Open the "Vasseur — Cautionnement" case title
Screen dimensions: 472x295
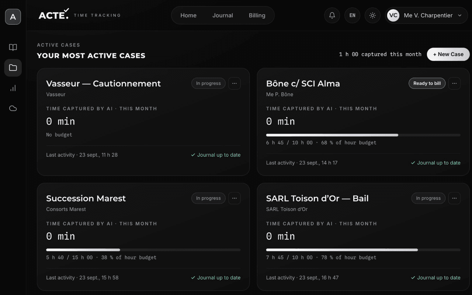(x=104, y=84)
